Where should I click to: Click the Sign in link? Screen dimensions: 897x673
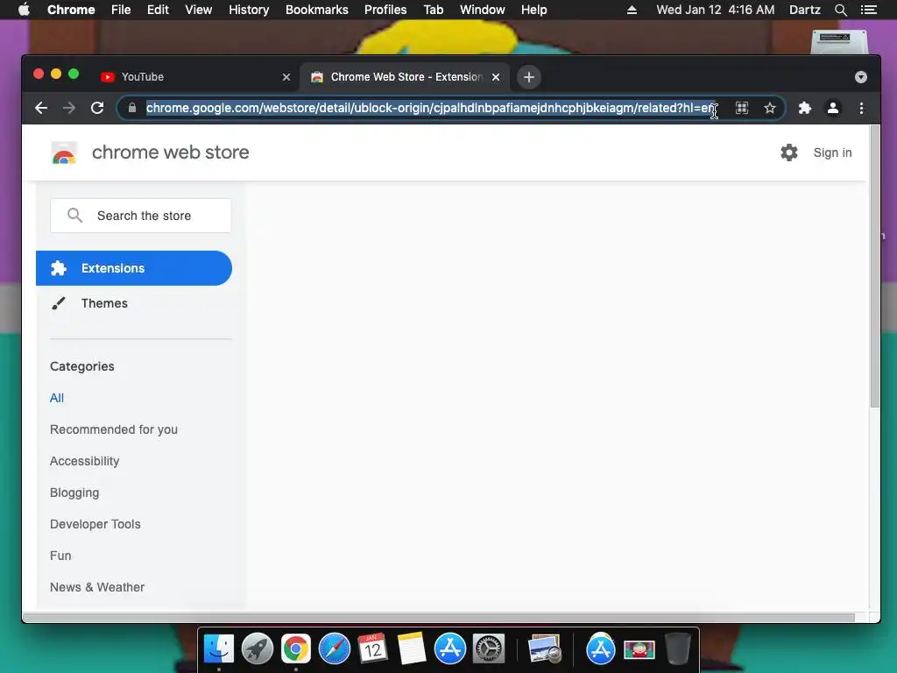pyautogui.click(x=832, y=152)
